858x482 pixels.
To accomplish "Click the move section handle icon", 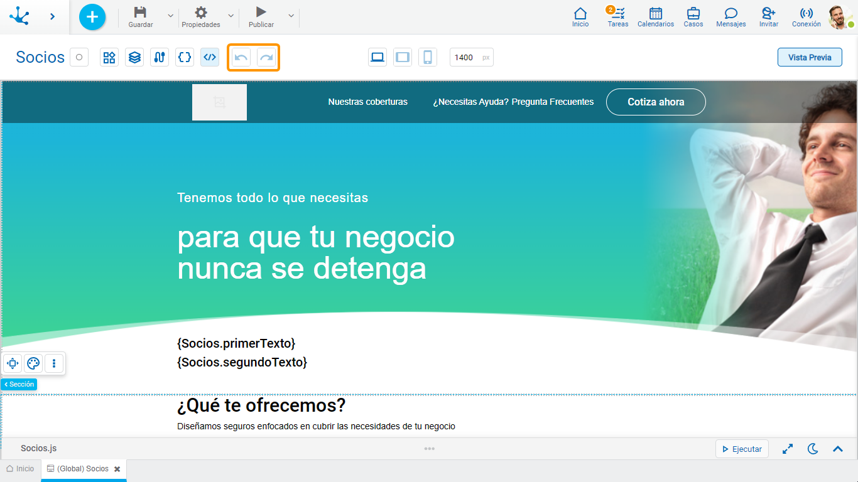I will (13, 363).
